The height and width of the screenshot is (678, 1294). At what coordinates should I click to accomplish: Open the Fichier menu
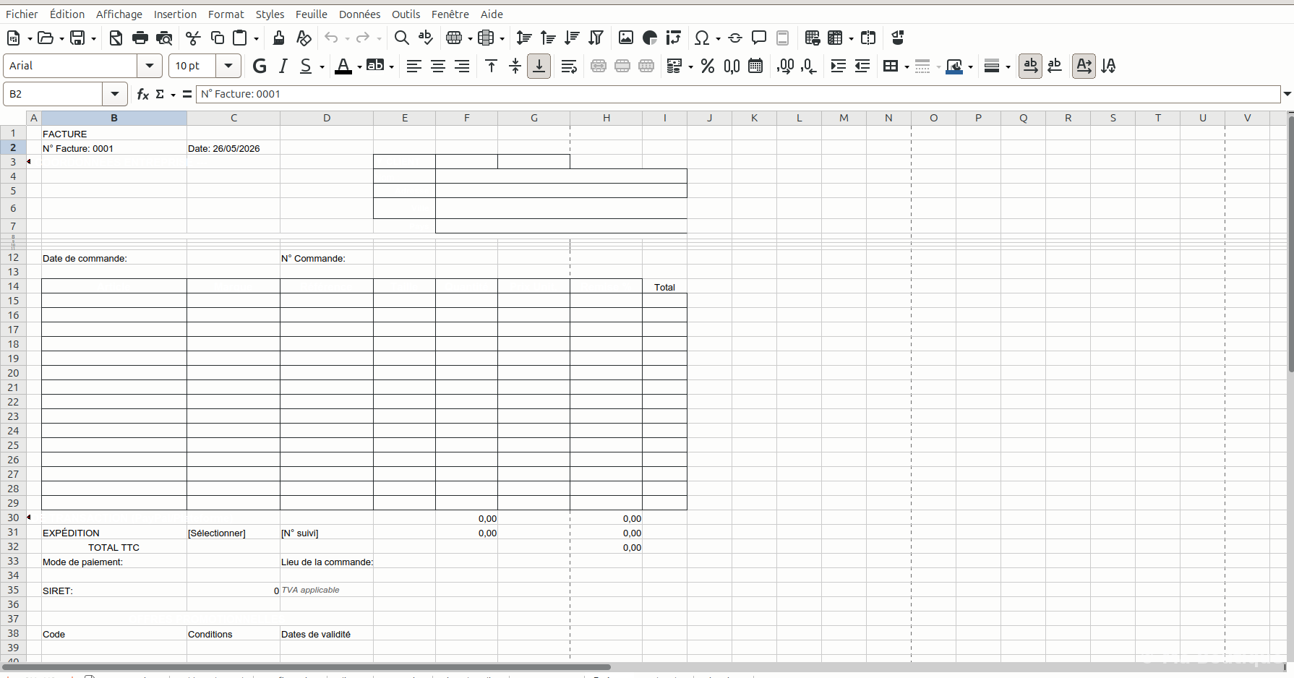pyautogui.click(x=22, y=14)
